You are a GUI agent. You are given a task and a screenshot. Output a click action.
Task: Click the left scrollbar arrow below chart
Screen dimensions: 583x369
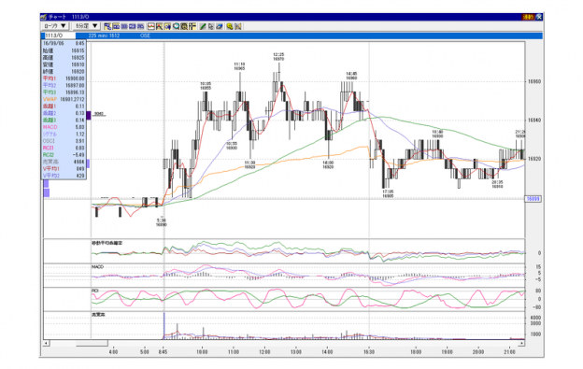click(46, 344)
